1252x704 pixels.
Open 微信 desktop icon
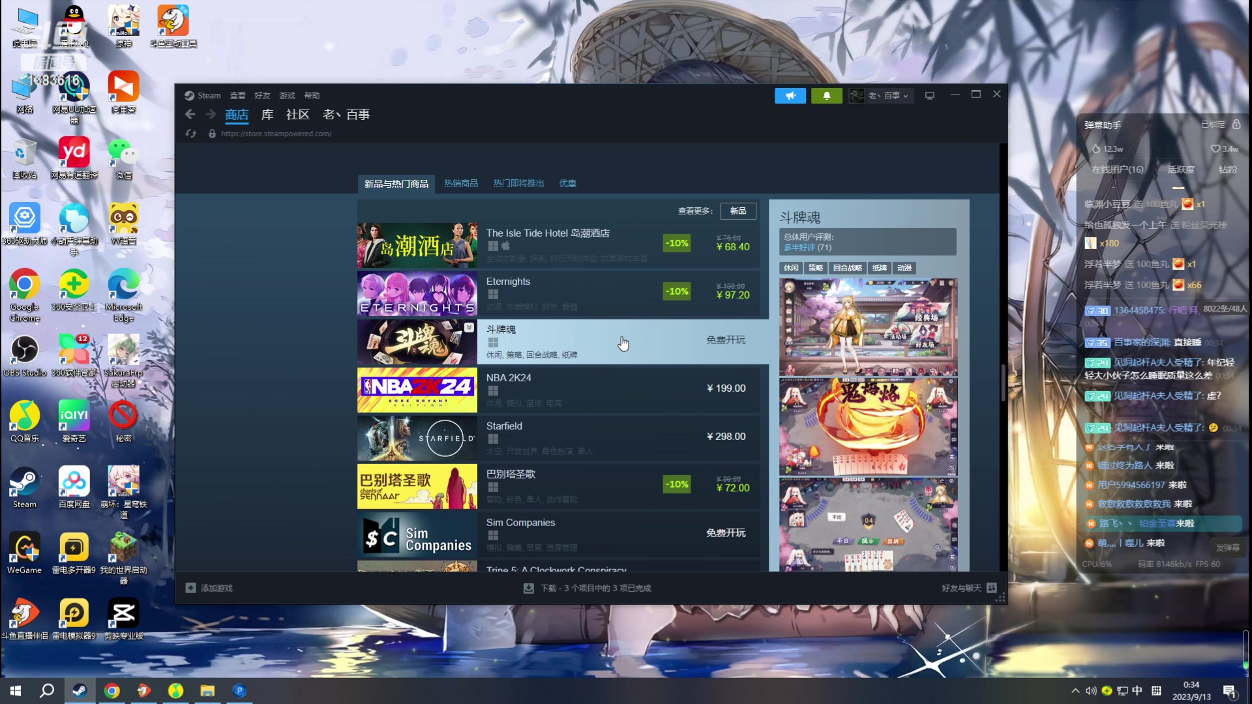click(x=123, y=158)
